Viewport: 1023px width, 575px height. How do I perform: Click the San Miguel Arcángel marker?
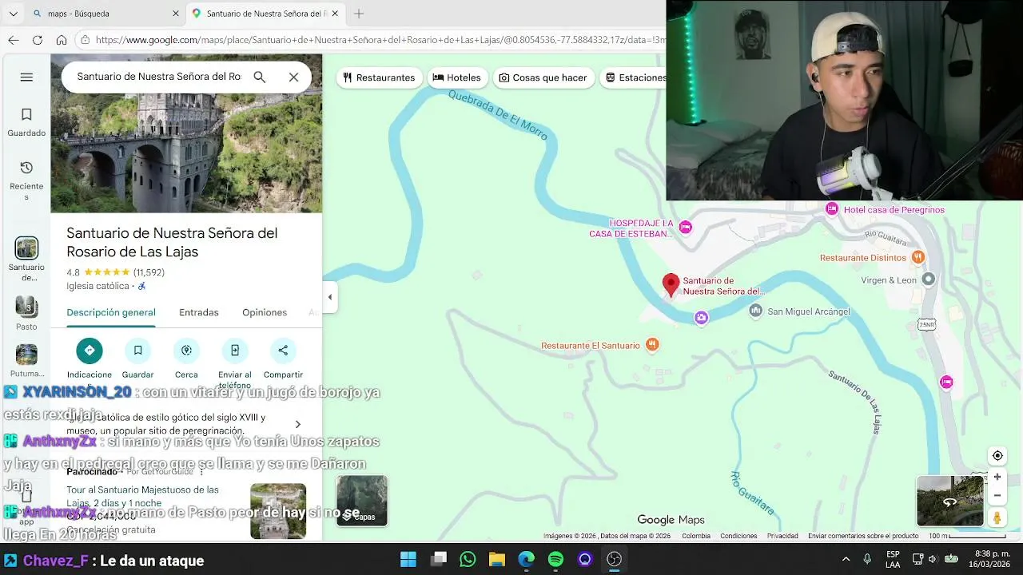755,311
